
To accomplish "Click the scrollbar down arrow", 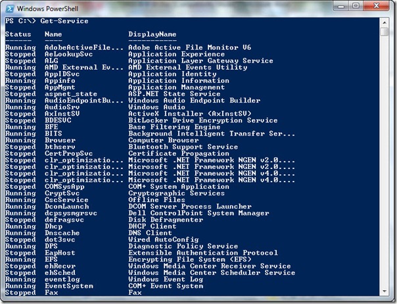I will [x=385, y=291].
